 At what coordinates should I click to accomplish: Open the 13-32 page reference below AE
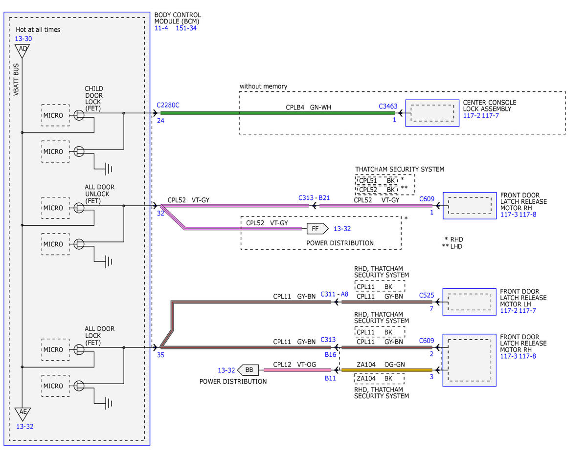coord(24,426)
